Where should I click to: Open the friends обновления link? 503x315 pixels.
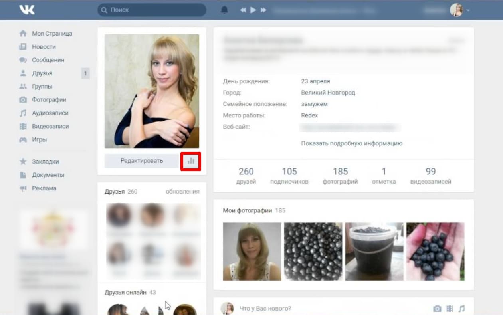182,192
